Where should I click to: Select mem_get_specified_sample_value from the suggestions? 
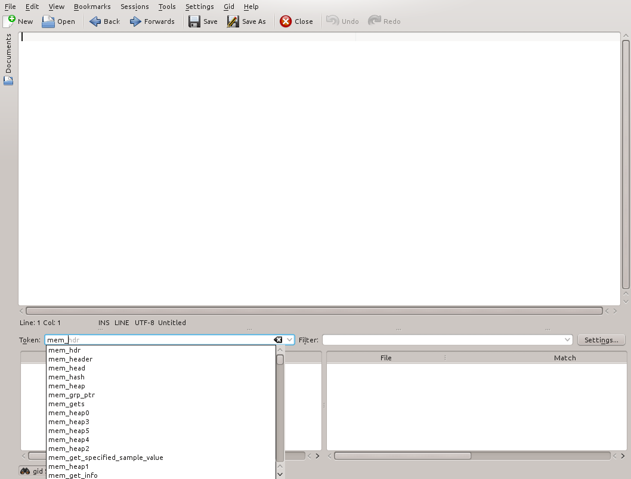106,458
